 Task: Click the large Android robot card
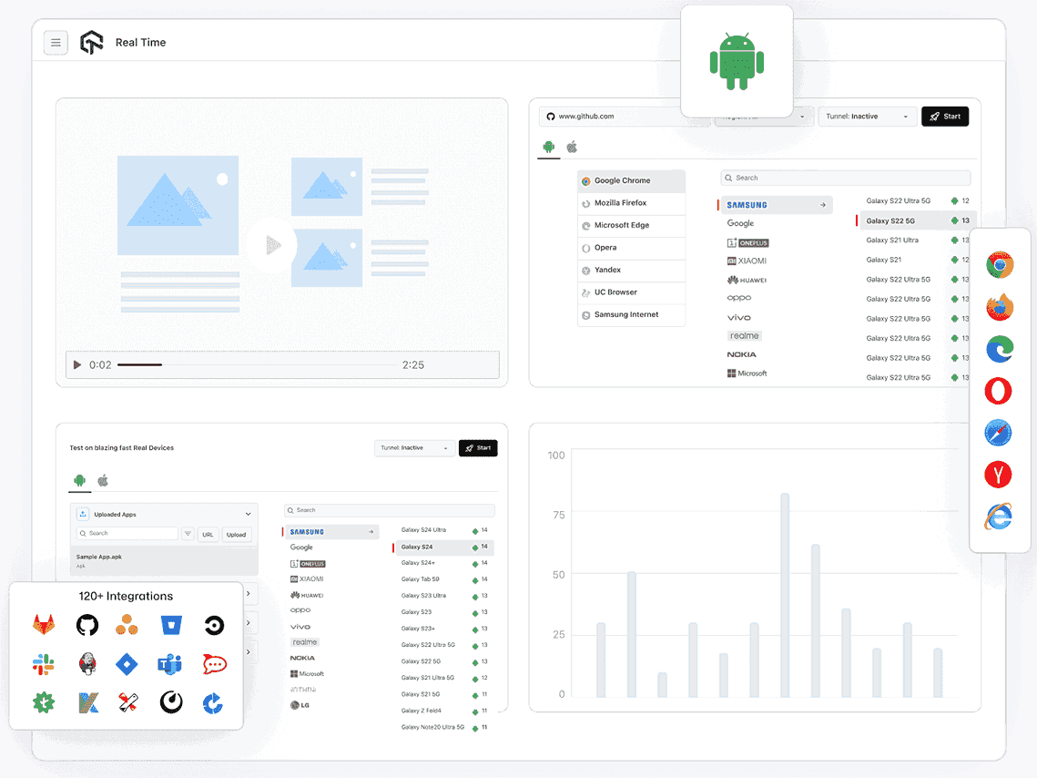737,61
